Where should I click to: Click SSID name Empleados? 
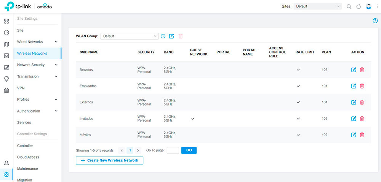[88, 86]
